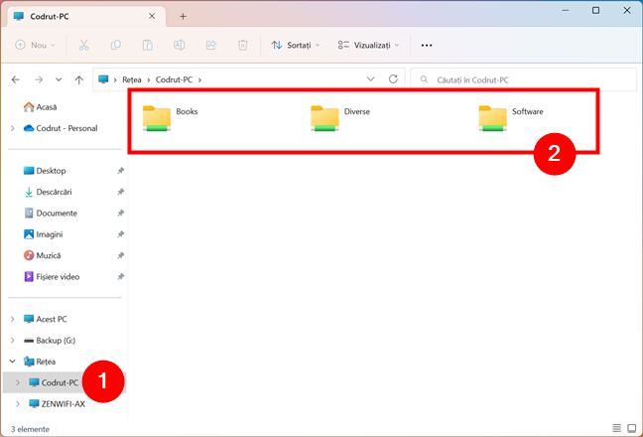Click the Software folder name
This screenshot has width=643, height=437.
[527, 111]
